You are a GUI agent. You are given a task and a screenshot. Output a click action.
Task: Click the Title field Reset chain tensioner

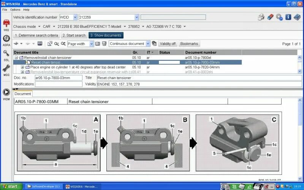(199, 78)
